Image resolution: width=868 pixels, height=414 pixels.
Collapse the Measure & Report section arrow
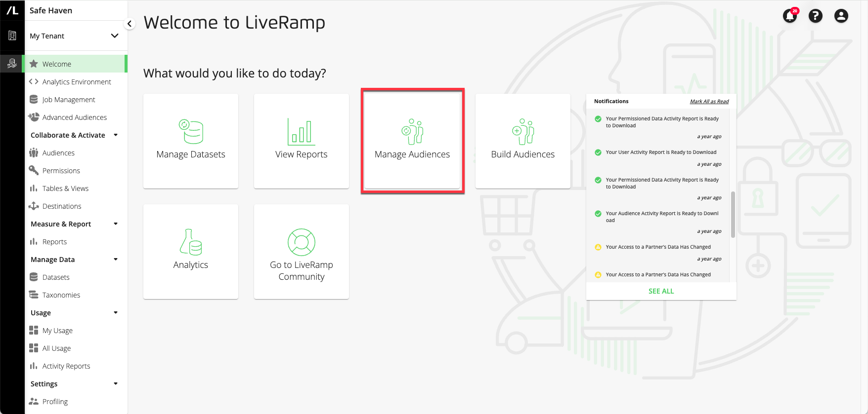coord(116,224)
